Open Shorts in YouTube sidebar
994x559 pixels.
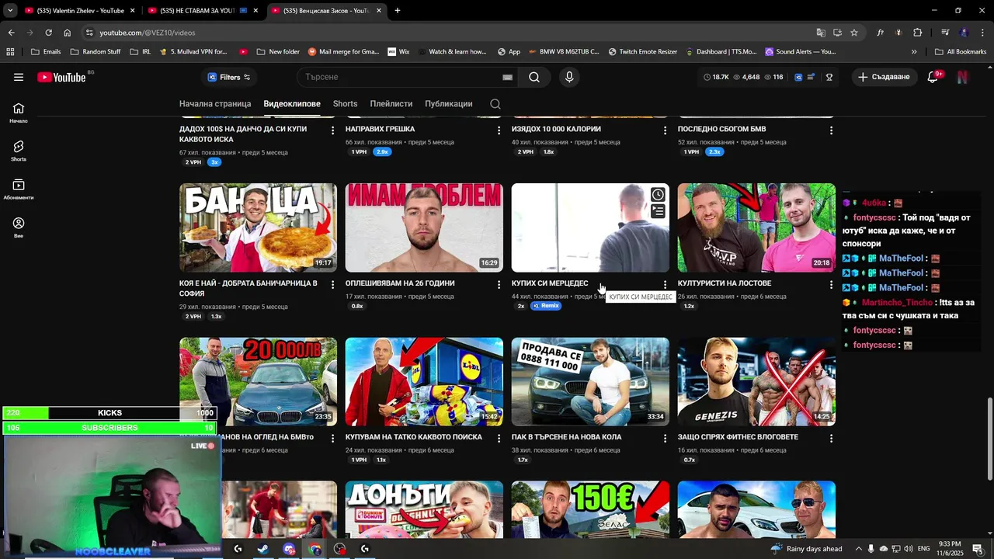[x=19, y=151]
